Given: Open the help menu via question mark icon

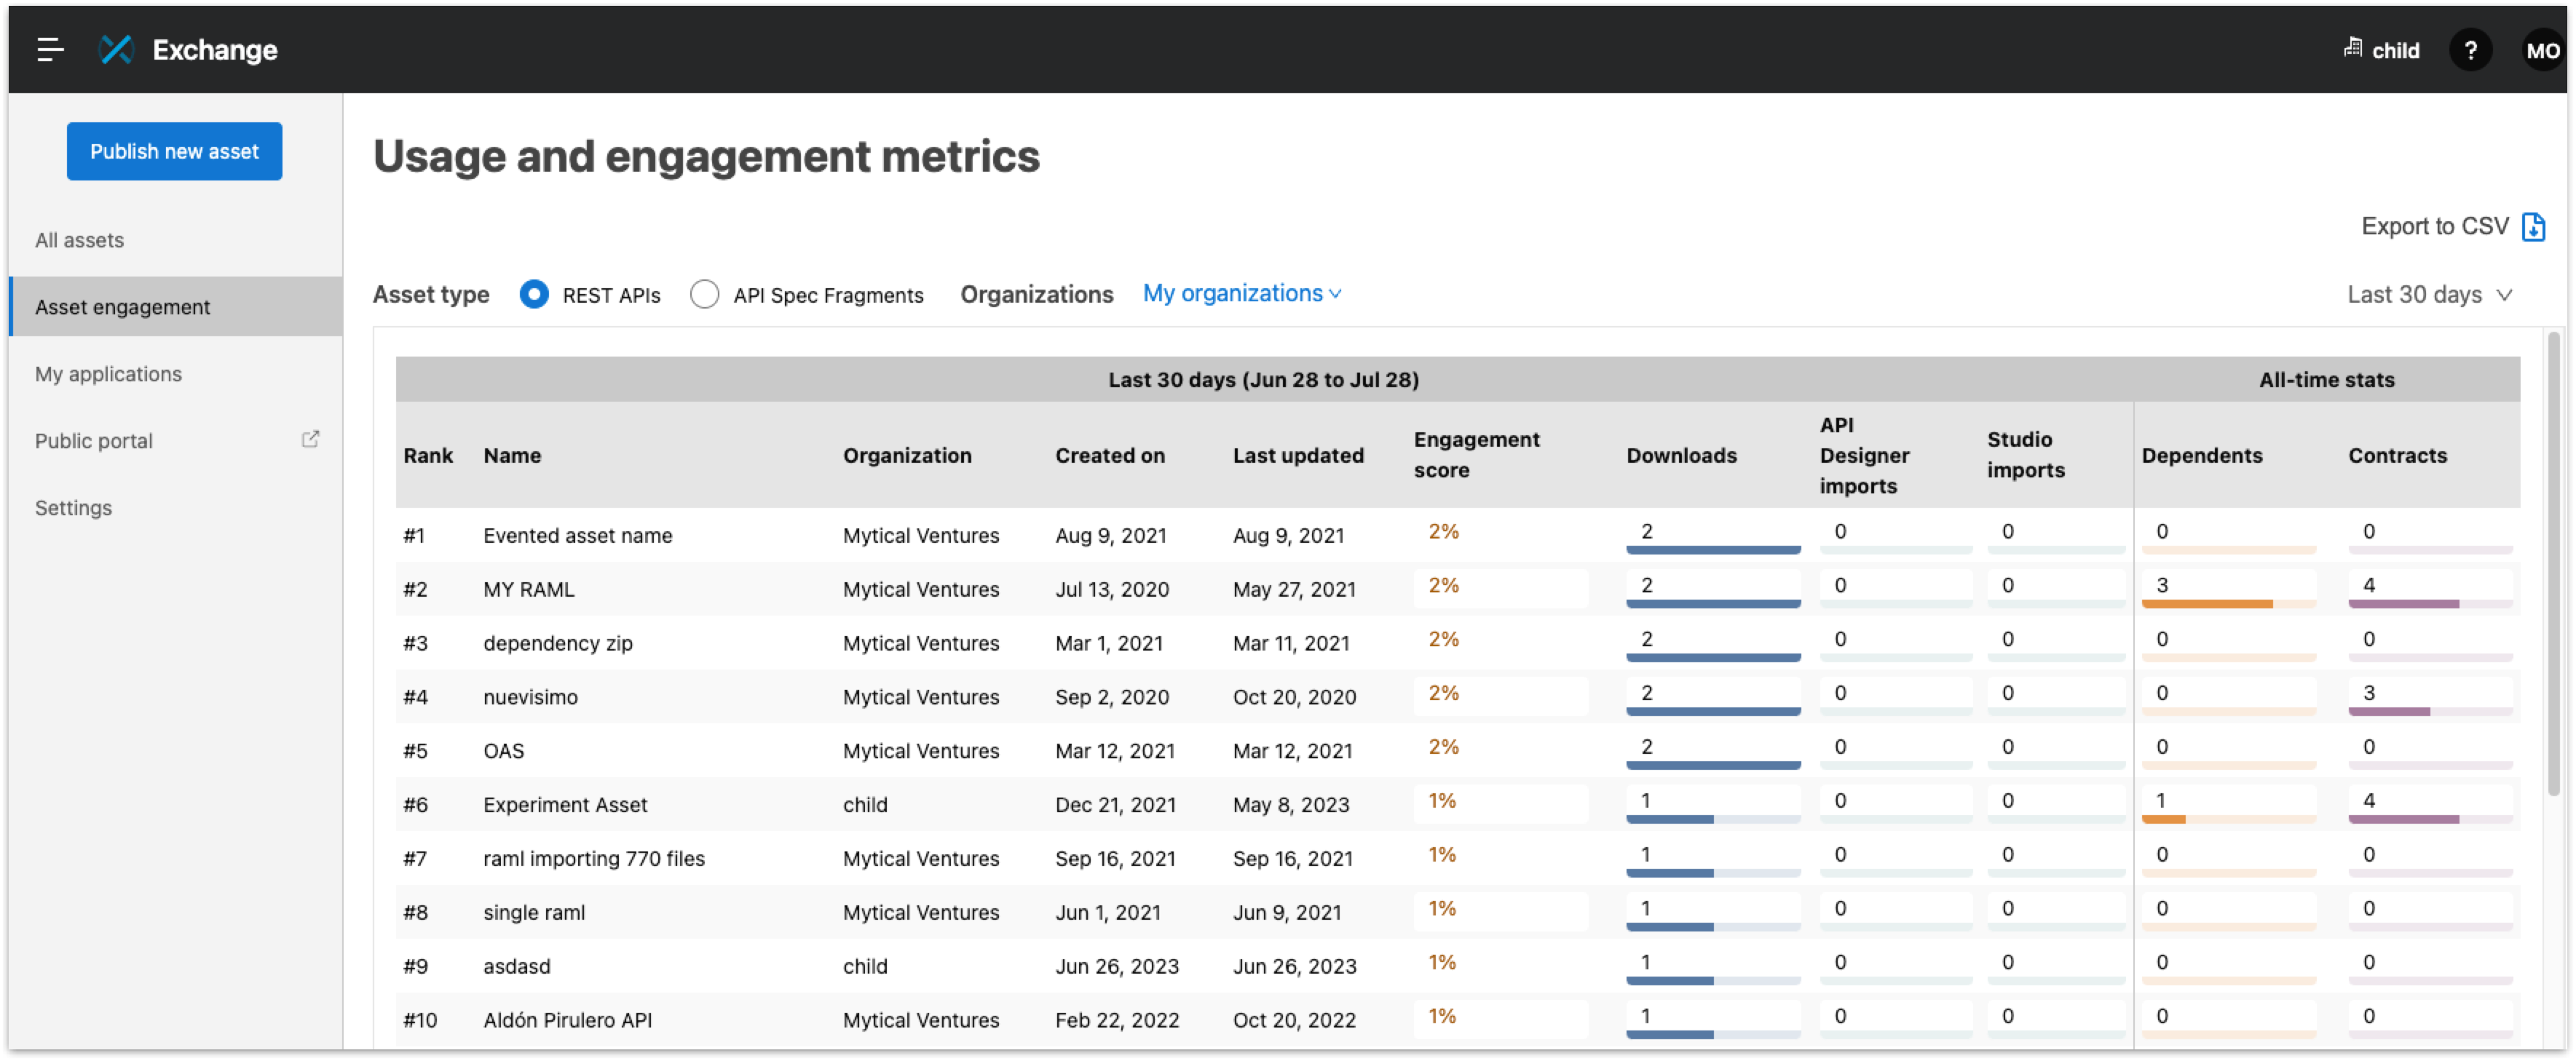Looking at the screenshot, I should click(2471, 50).
